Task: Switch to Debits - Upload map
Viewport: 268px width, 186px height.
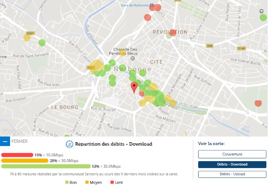Action: tap(232, 174)
